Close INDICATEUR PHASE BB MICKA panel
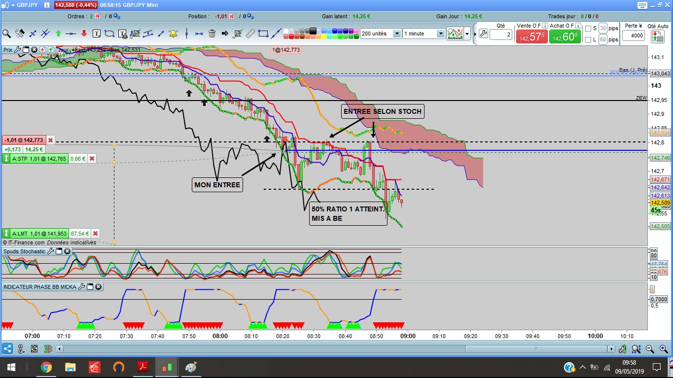This screenshot has height=378, width=673. [98, 286]
